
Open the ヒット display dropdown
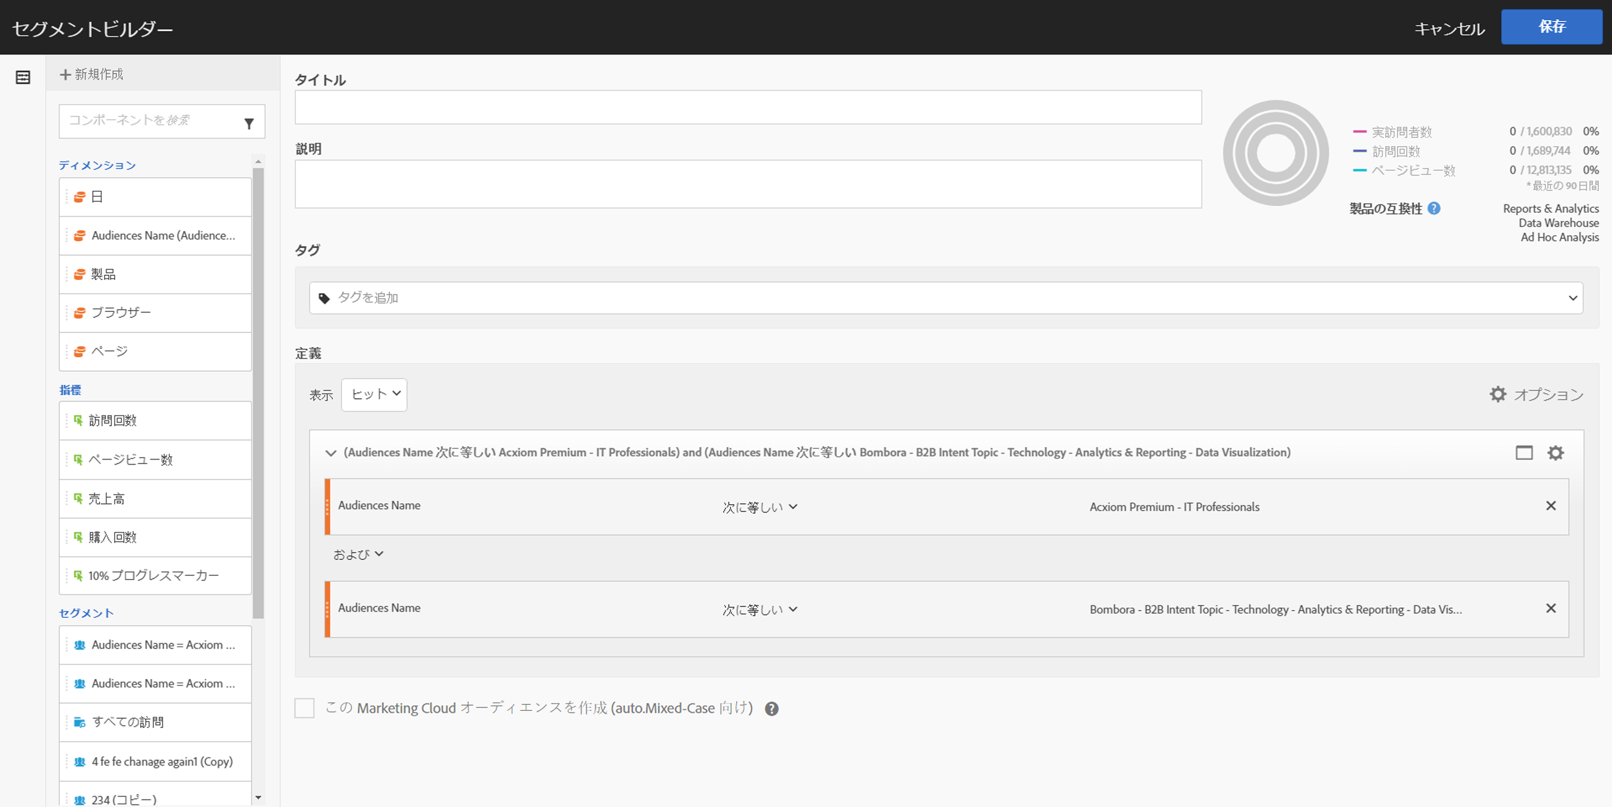(x=374, y=394)
